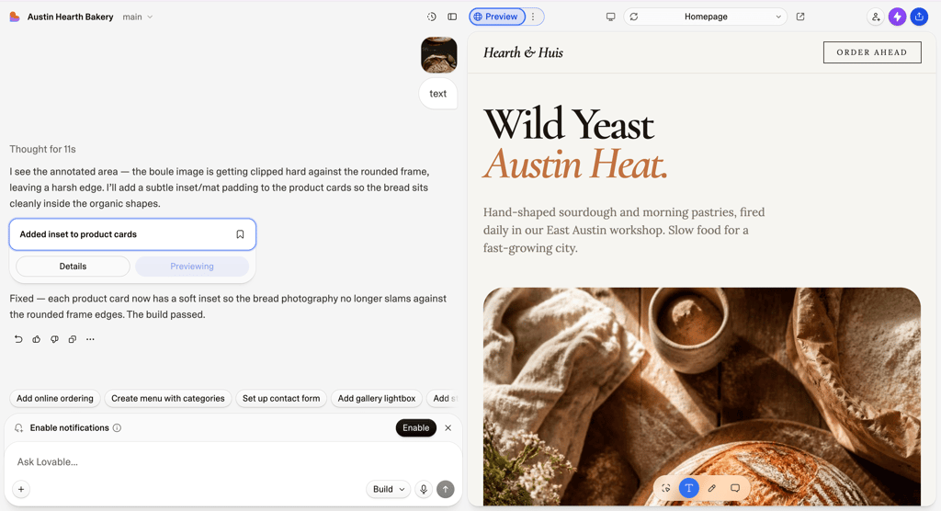
Task: Select the Set up contact form suggestion
Action: pyautogui.click(x=281, y=399)
